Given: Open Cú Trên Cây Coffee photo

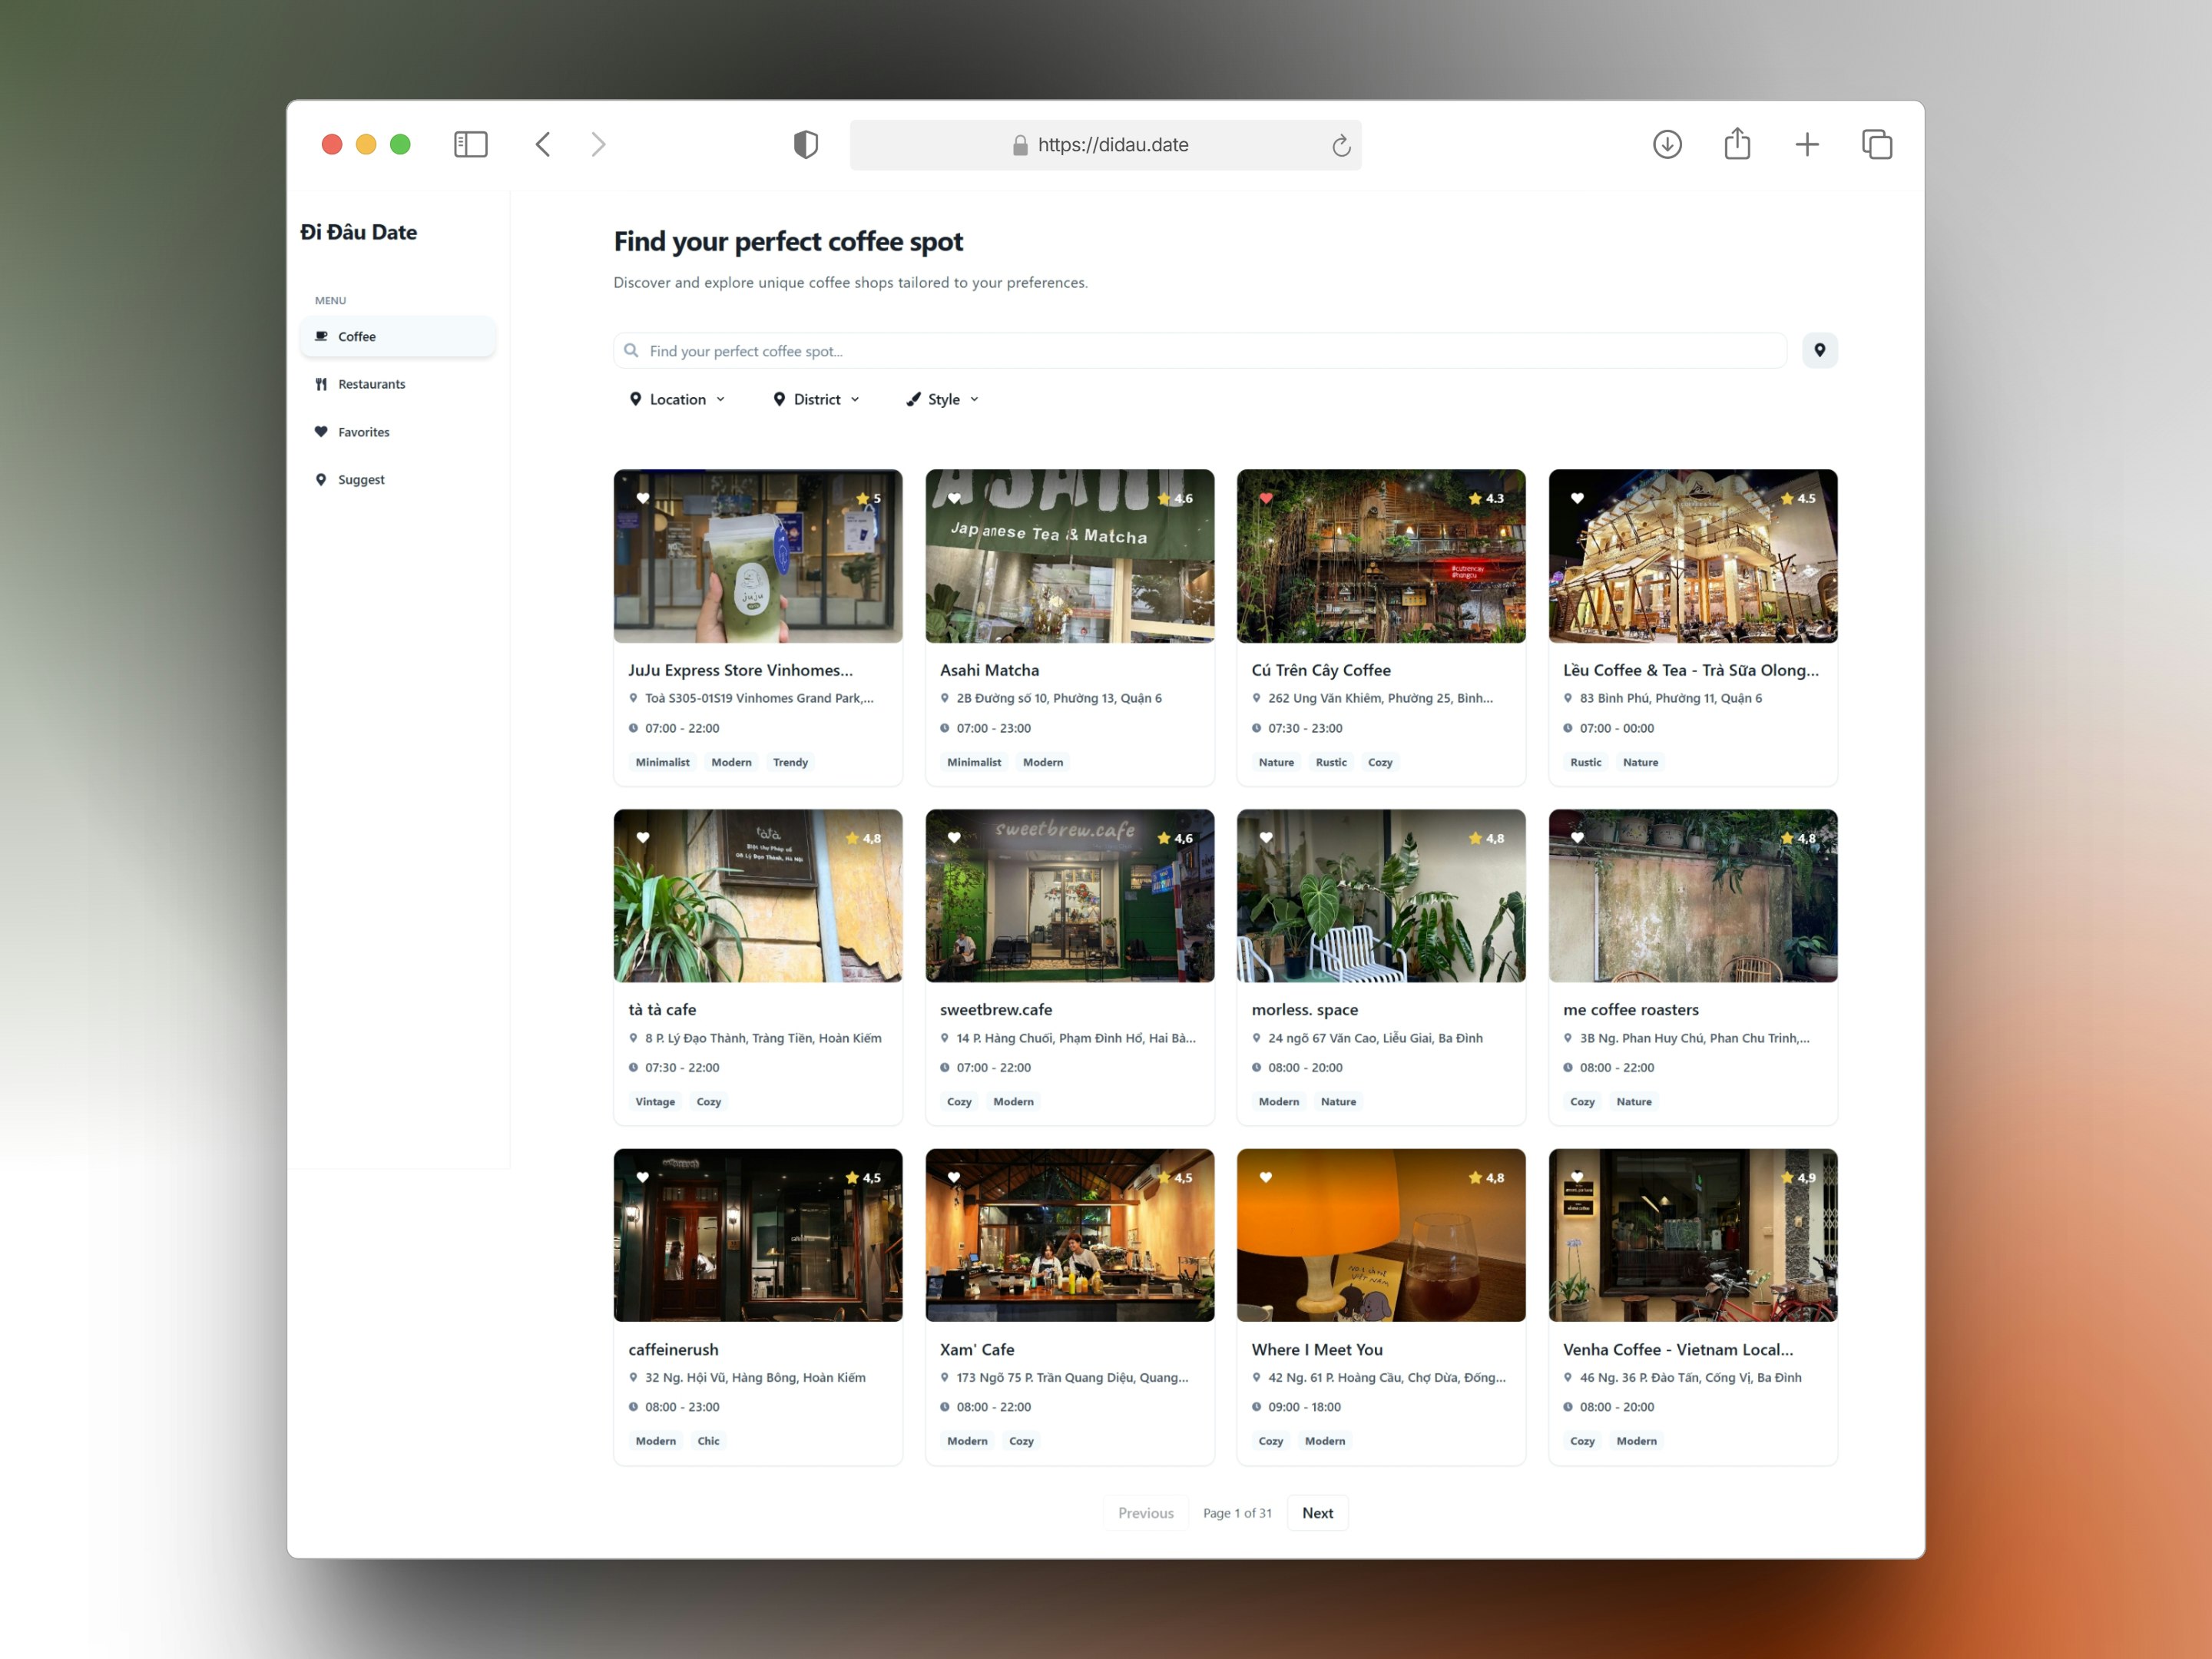Looking at the screenshot, I should [1381, 556].
